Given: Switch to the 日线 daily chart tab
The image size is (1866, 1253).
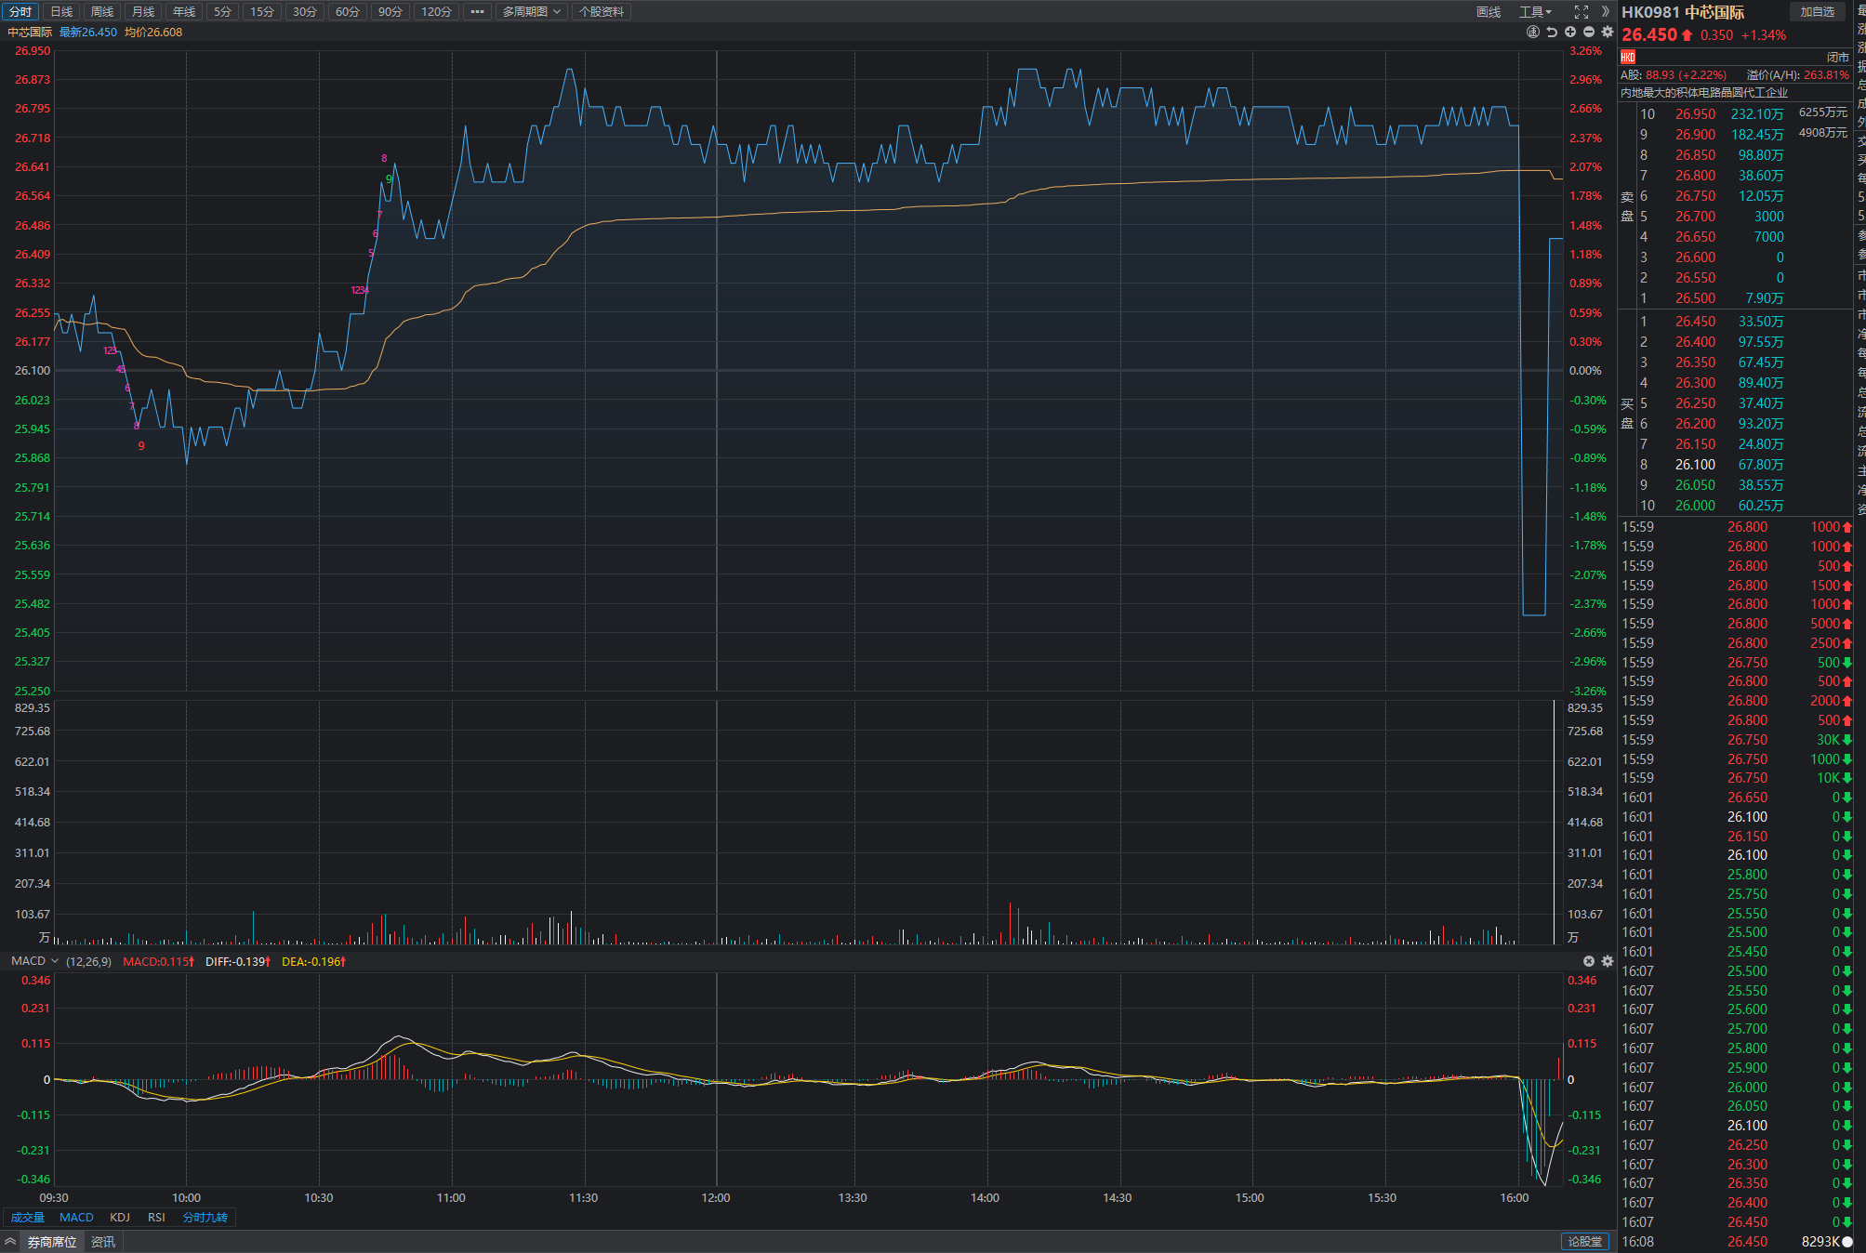Looking at the screenshot, I should pyautogui.click(x=61, y=12).
